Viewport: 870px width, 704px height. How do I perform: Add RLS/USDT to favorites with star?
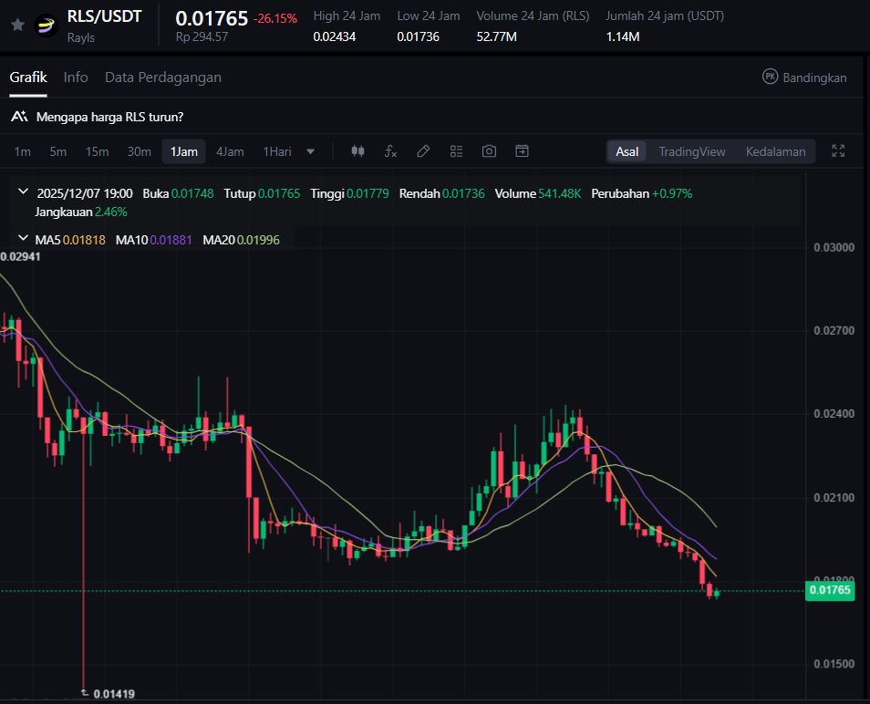point(17,25)
